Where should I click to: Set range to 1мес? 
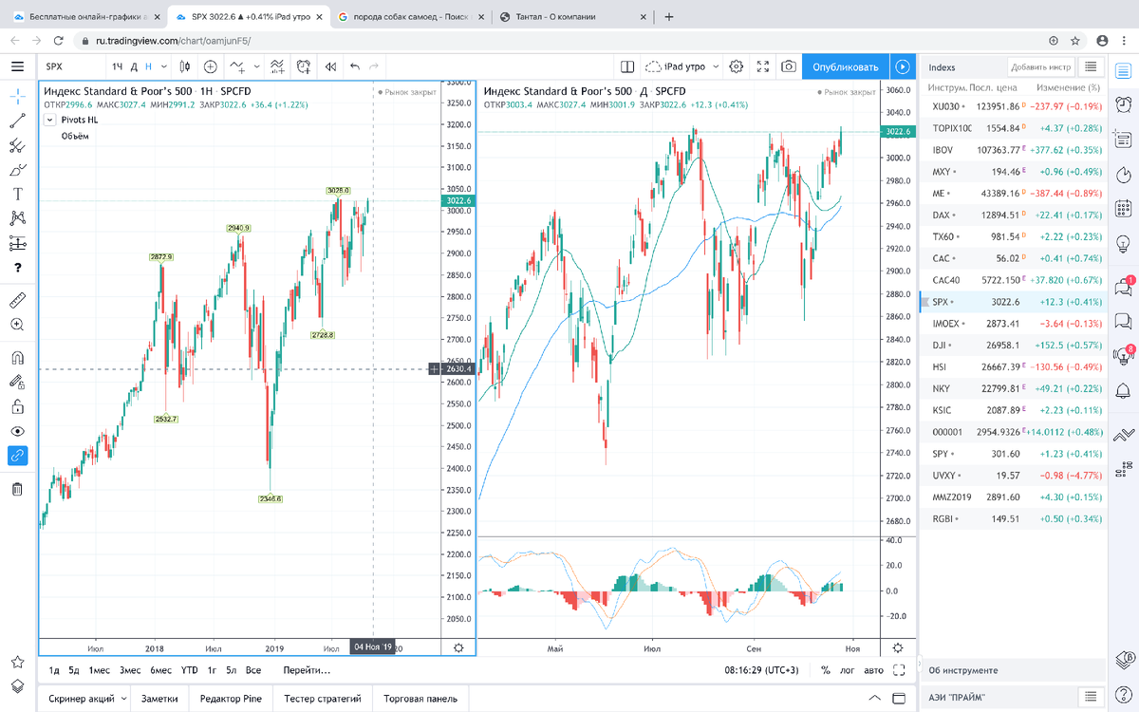tap(100, 670)
